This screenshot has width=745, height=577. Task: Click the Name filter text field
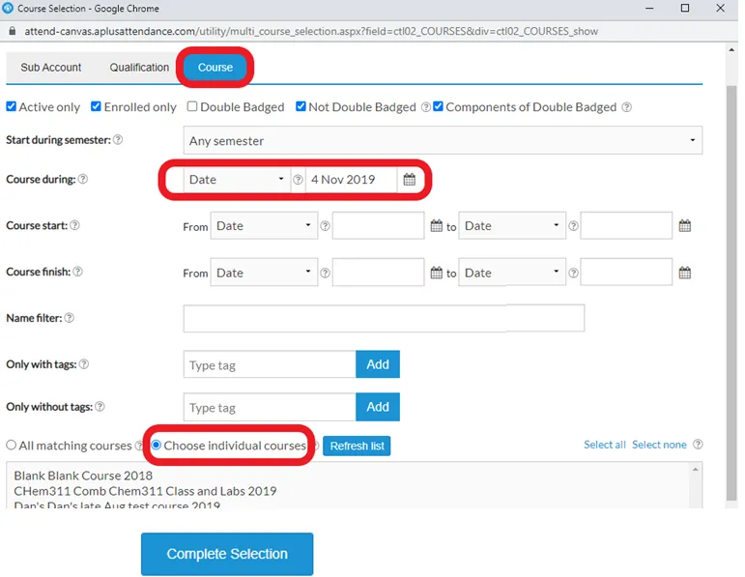pos(384,318)
